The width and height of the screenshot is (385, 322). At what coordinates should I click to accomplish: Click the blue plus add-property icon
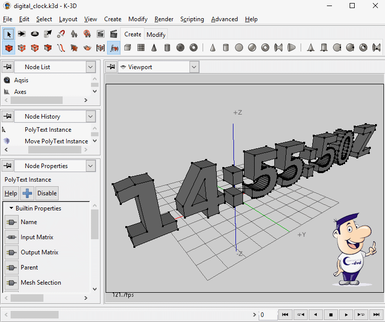[28, 193]
